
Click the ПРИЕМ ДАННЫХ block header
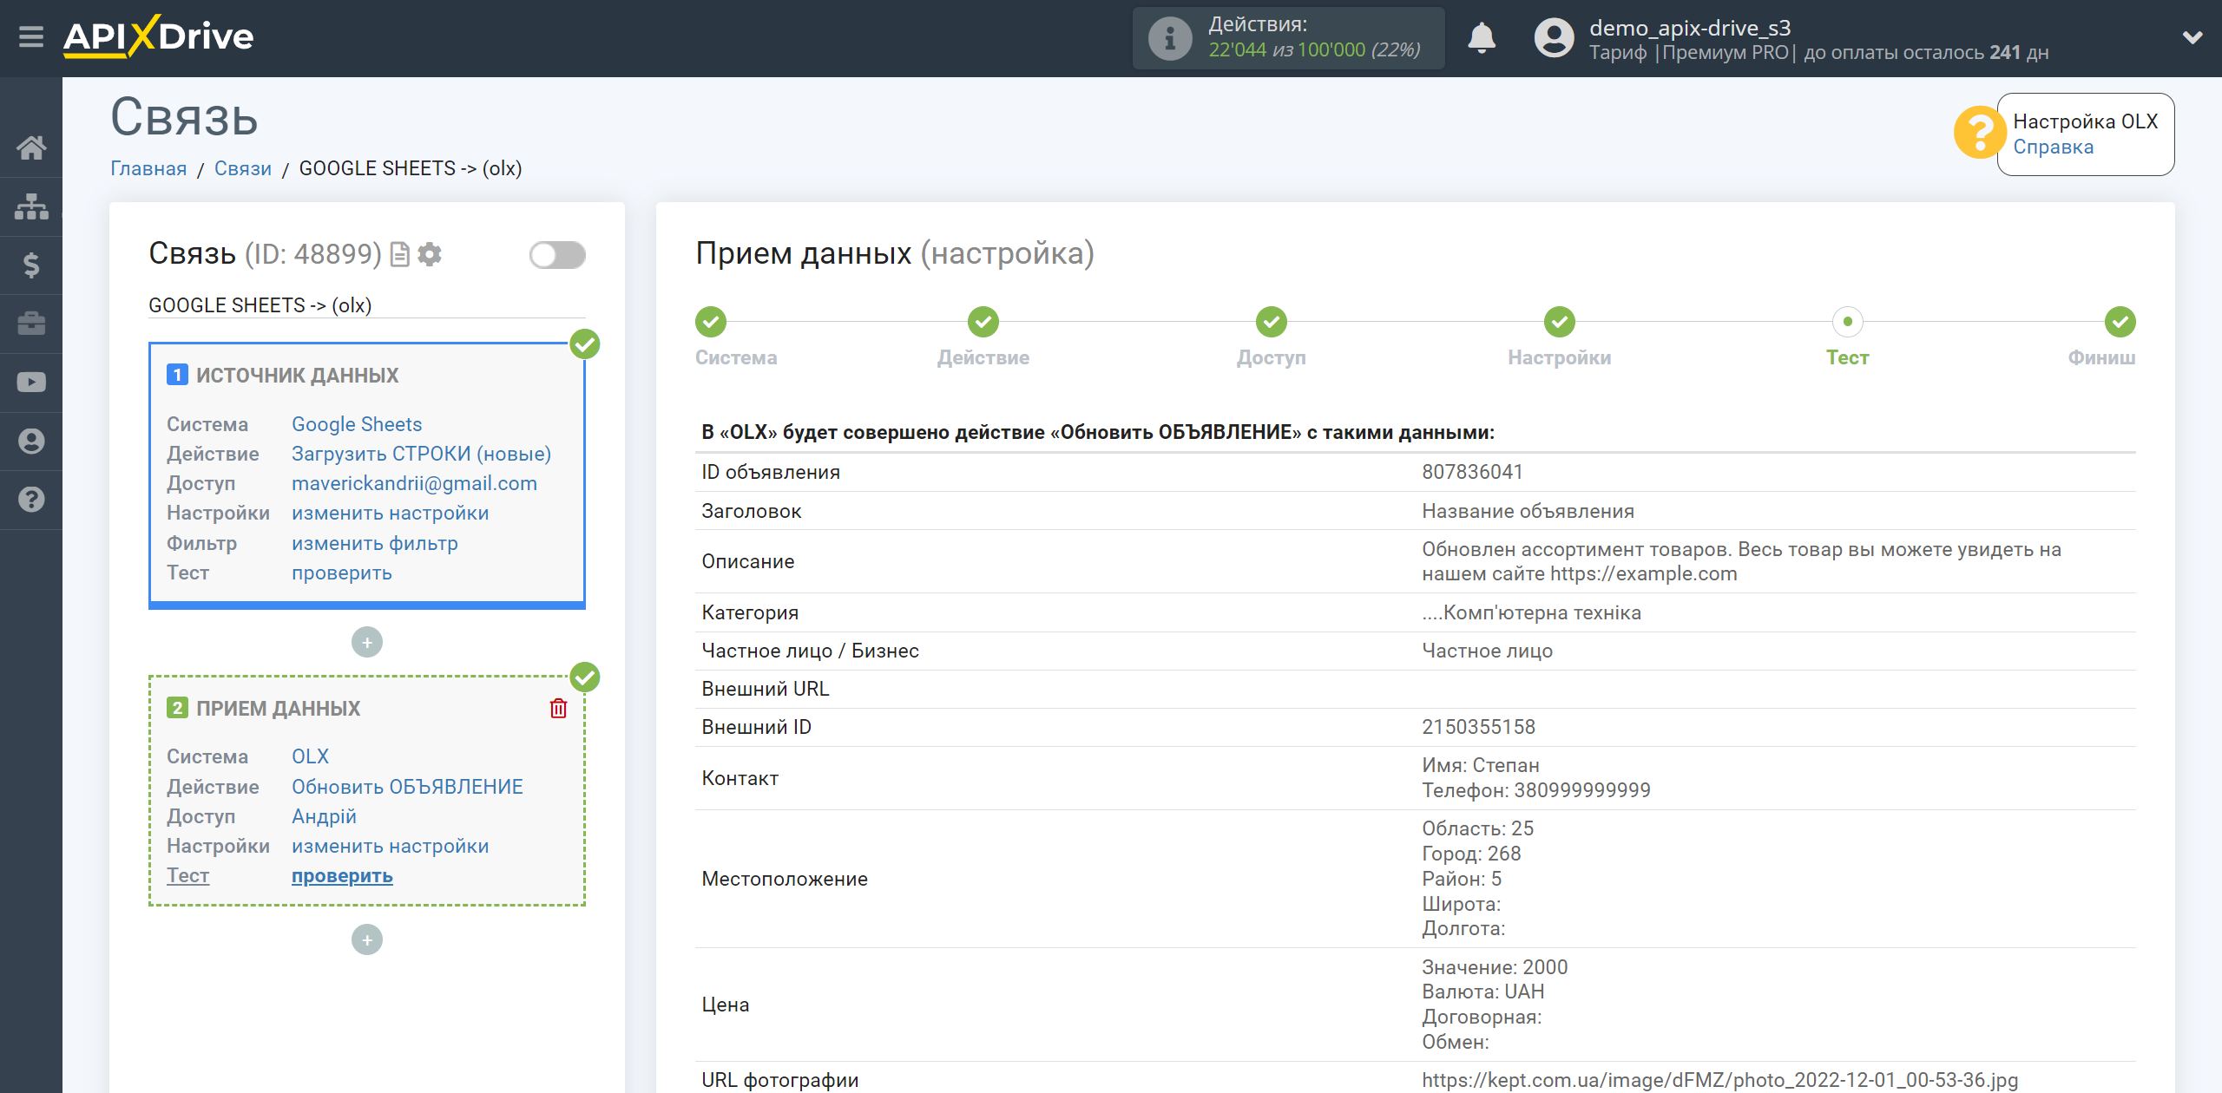pyautogui.click(x=278, y=708)
